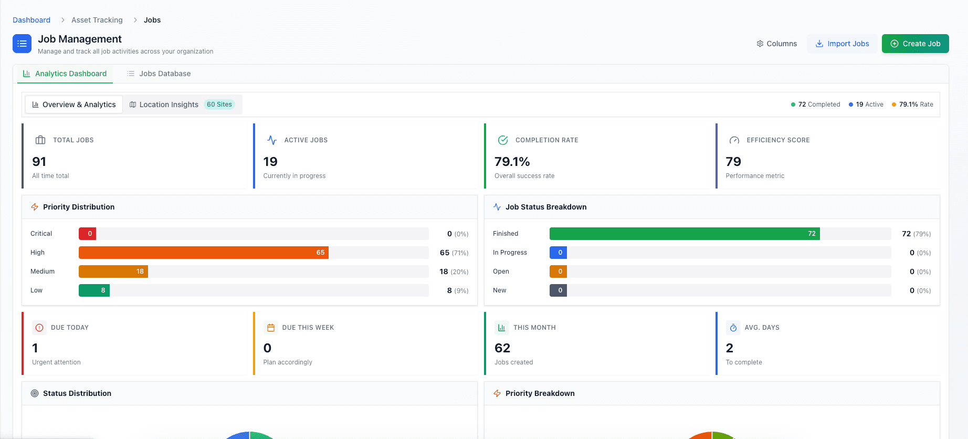This screenshot has height=439, width=968.
Task: Click the This Month chart icon
Action: [502, 328]
